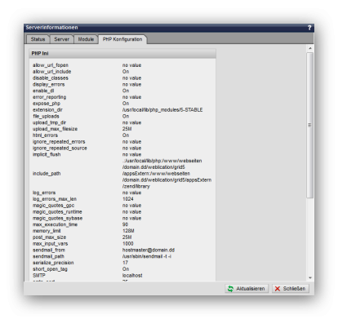338x319 pixels.
Task: Select the PHP Konfiguration tab
Action: (122, 39)
